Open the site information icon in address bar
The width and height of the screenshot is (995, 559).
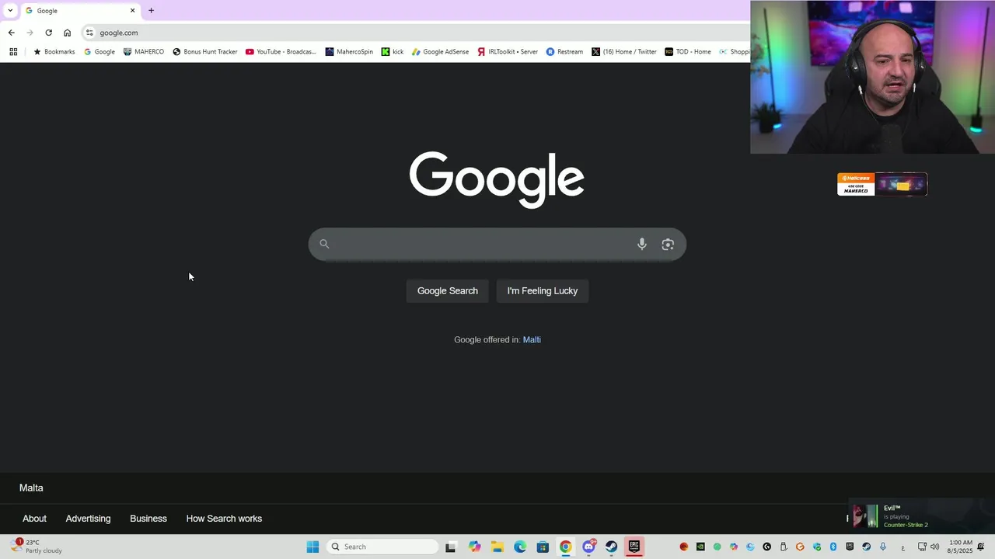pos(89,33)
